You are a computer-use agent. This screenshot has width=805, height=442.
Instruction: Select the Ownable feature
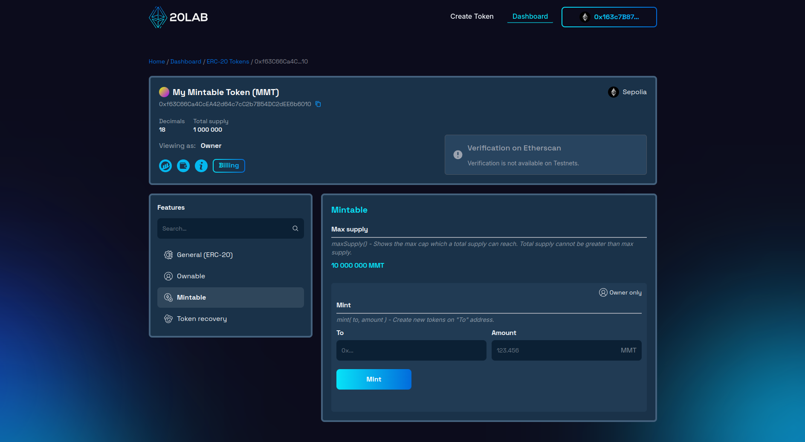[x=231, y=276]
